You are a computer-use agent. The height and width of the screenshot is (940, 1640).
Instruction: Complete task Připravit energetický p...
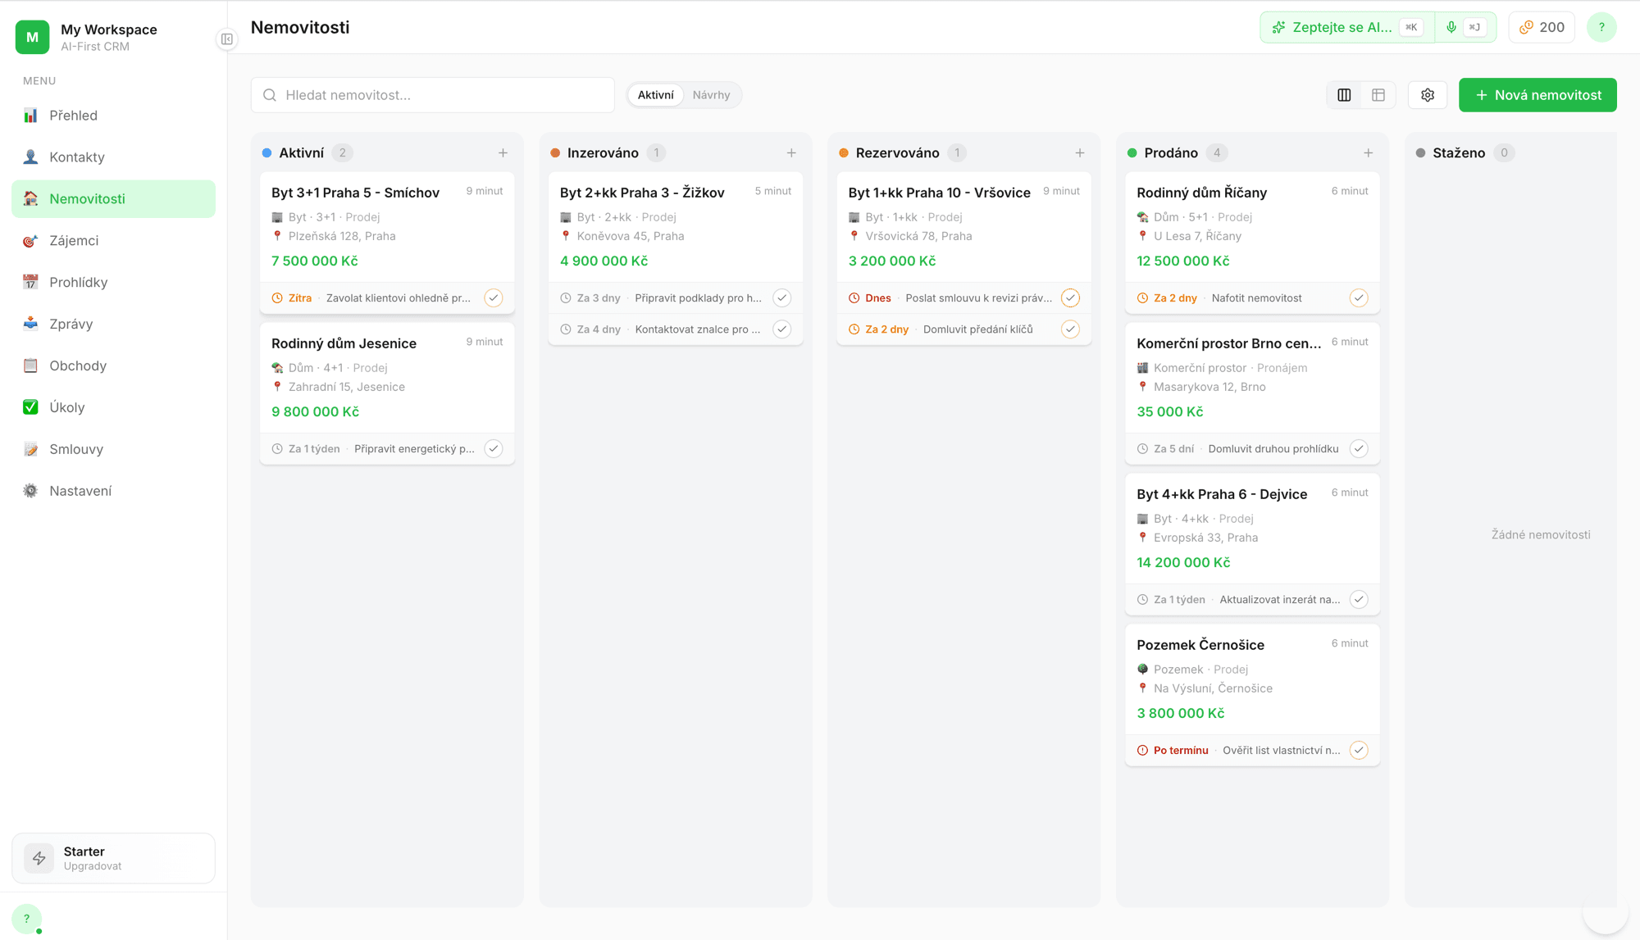pos(494,449)
